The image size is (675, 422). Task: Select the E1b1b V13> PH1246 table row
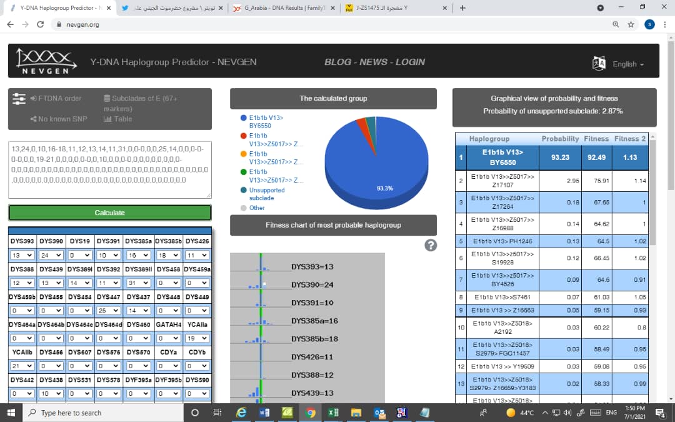coord(551,241)
